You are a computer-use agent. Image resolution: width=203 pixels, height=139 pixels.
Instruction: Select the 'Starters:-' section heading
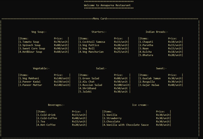click(99, 32)
